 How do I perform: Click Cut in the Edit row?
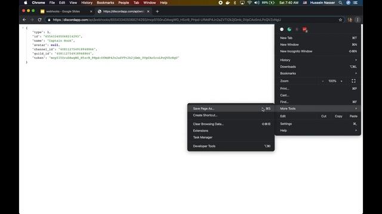pyautogui.click(x=324, y=117)
